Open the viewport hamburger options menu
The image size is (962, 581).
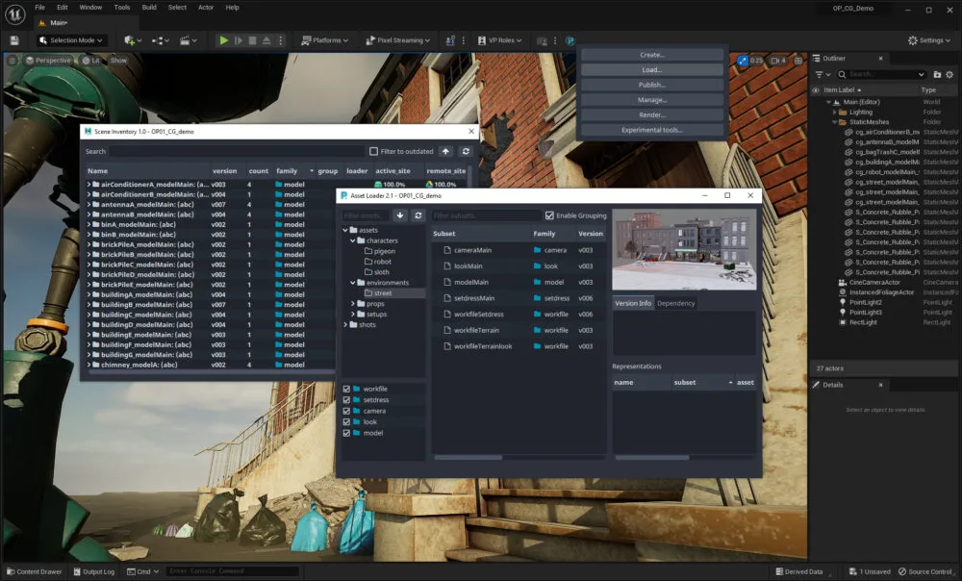[13, 61]
